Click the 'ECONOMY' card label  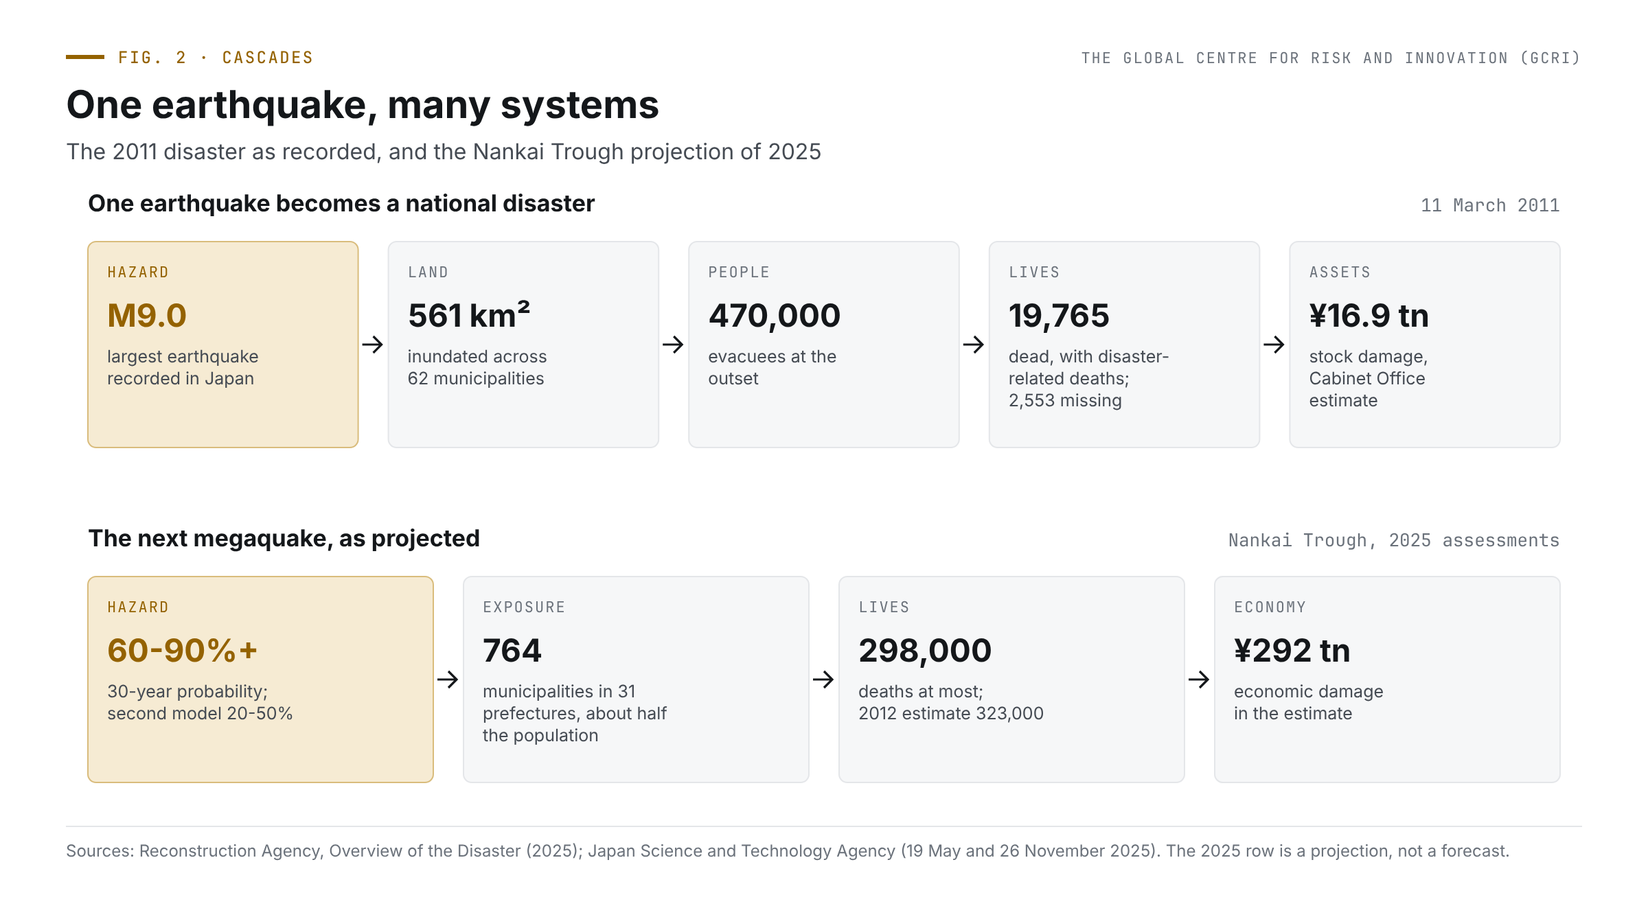tap(1270, 607)
